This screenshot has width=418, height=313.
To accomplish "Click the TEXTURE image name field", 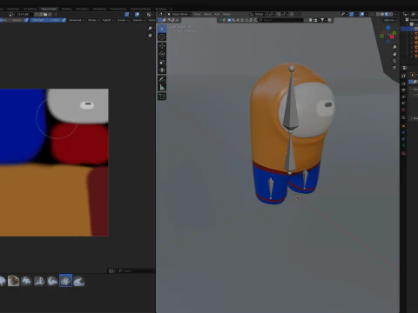I will pos(23,14).
